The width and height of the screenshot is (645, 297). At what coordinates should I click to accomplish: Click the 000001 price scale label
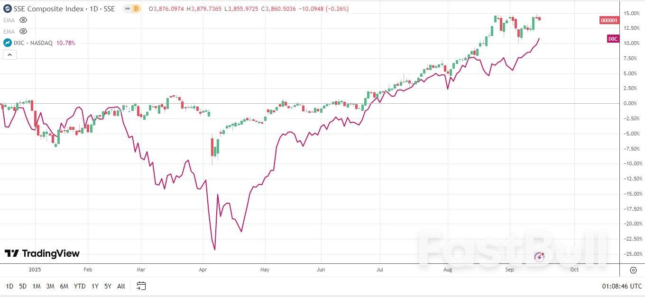(609, 20)
